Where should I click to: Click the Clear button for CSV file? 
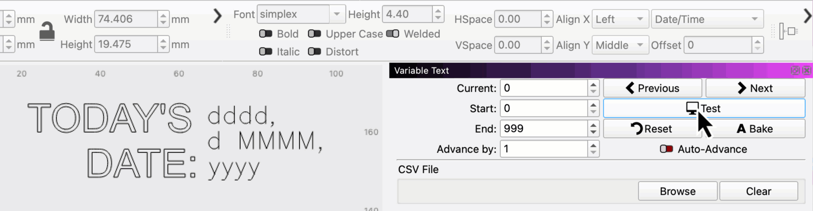pyautogui.click(x=758, y=191)
